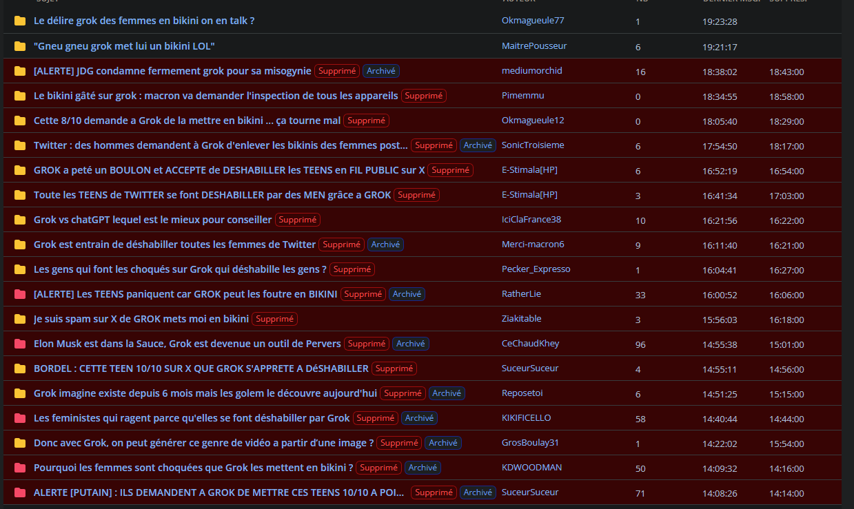The width and height of the screenshot is (854, 509).
Task: Go to author CeChaudKhey's profile
Action: click(530, 343)
